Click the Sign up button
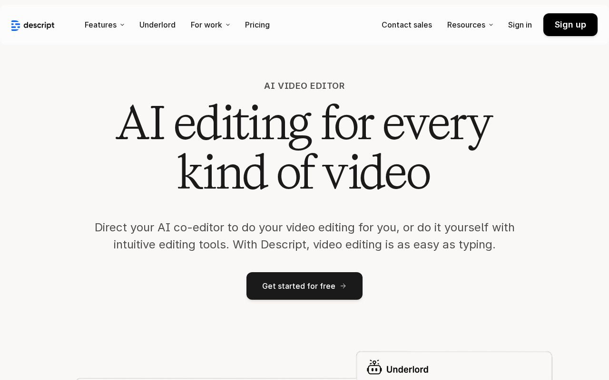 (570, 25)
